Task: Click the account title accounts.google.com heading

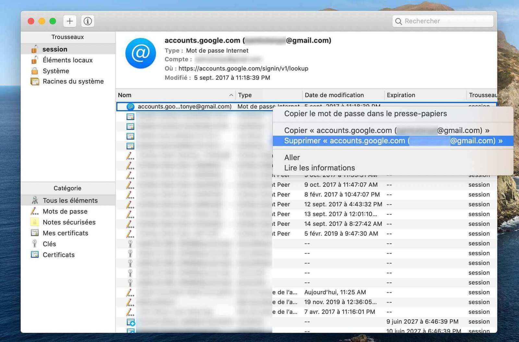Action: (248, 40)
